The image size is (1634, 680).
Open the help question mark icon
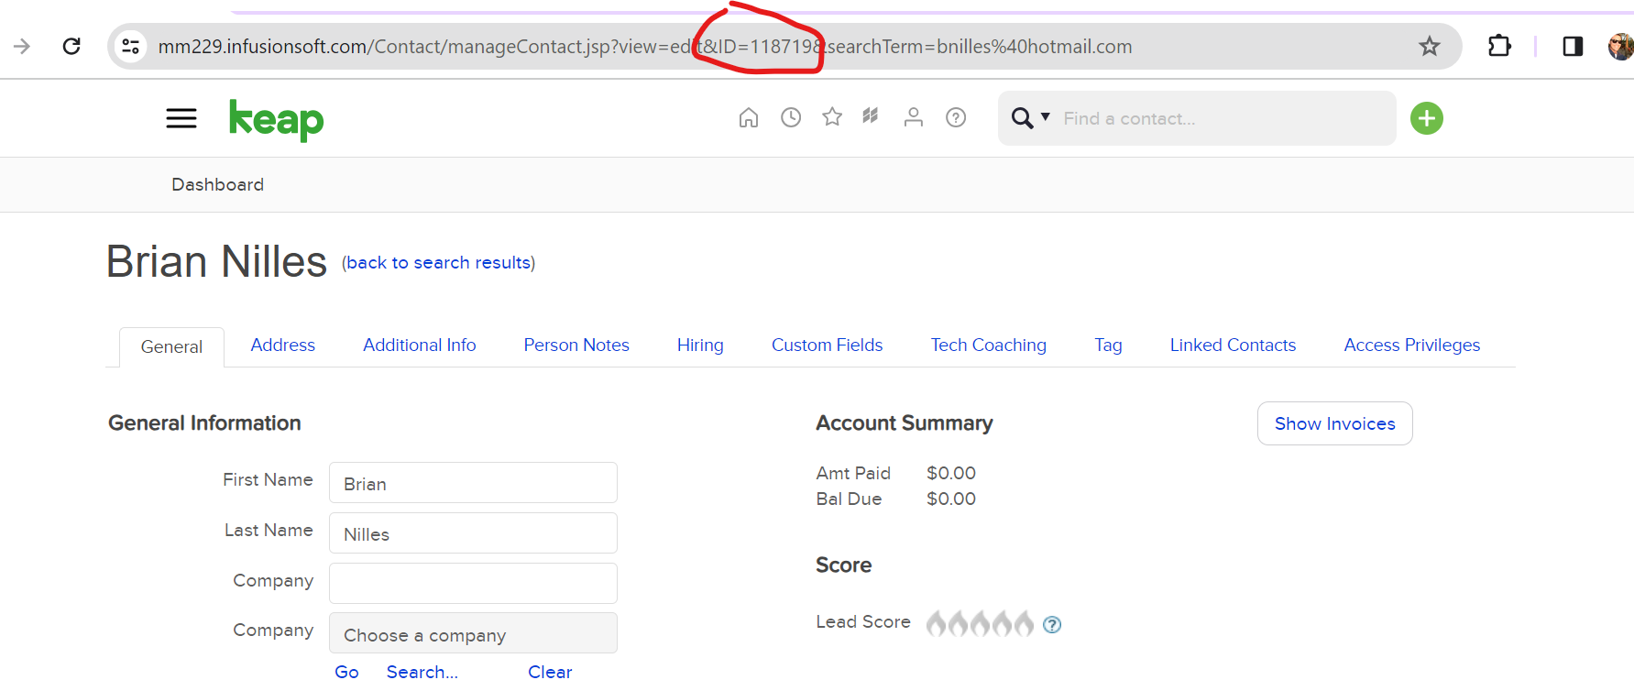click(x=956, y=117)
